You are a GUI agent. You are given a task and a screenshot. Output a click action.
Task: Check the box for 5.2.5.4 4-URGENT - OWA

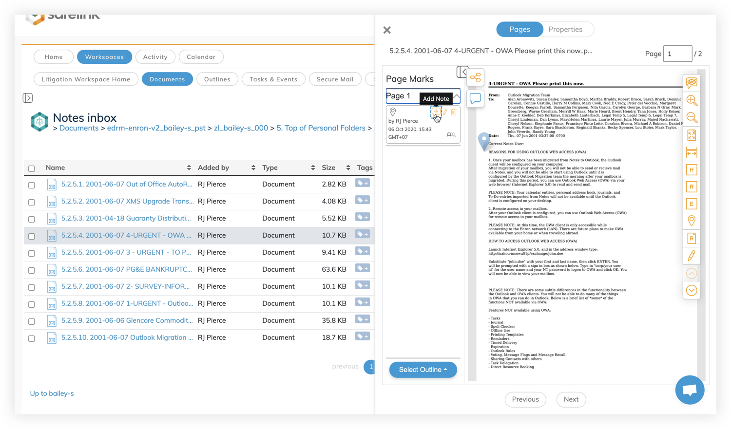click(32, 236)
